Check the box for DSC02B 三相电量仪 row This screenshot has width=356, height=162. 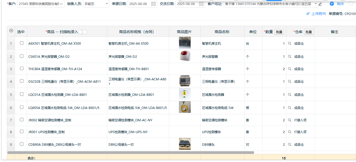(22, 81)
